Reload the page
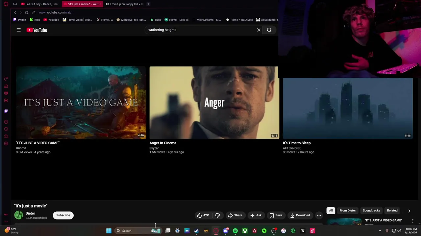The image size is (421, 236). 27,12
